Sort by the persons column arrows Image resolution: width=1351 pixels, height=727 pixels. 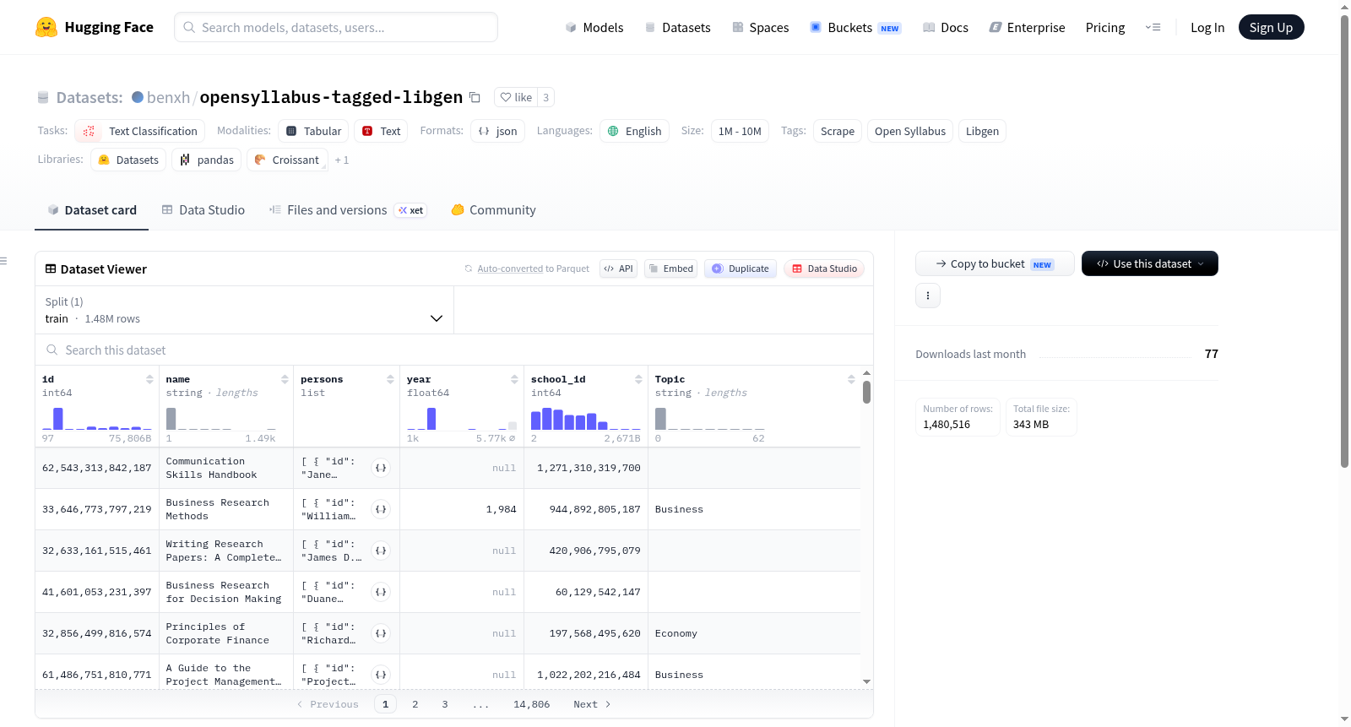click(390, 379)
